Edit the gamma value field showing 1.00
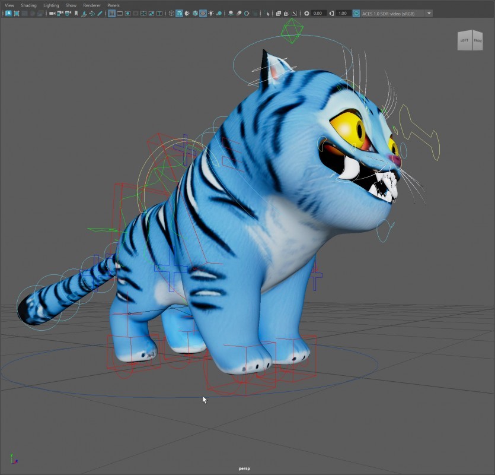The image size is (495, 475). click(x=343, y=13)
